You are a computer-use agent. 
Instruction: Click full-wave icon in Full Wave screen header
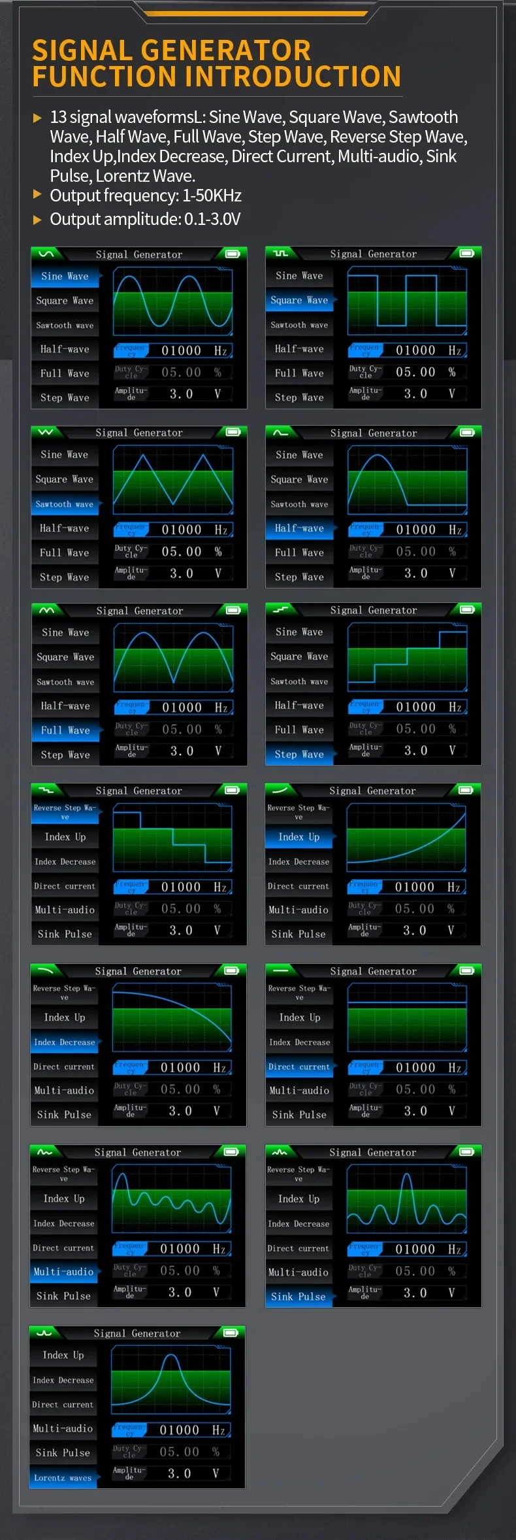[x=47, y=610]
